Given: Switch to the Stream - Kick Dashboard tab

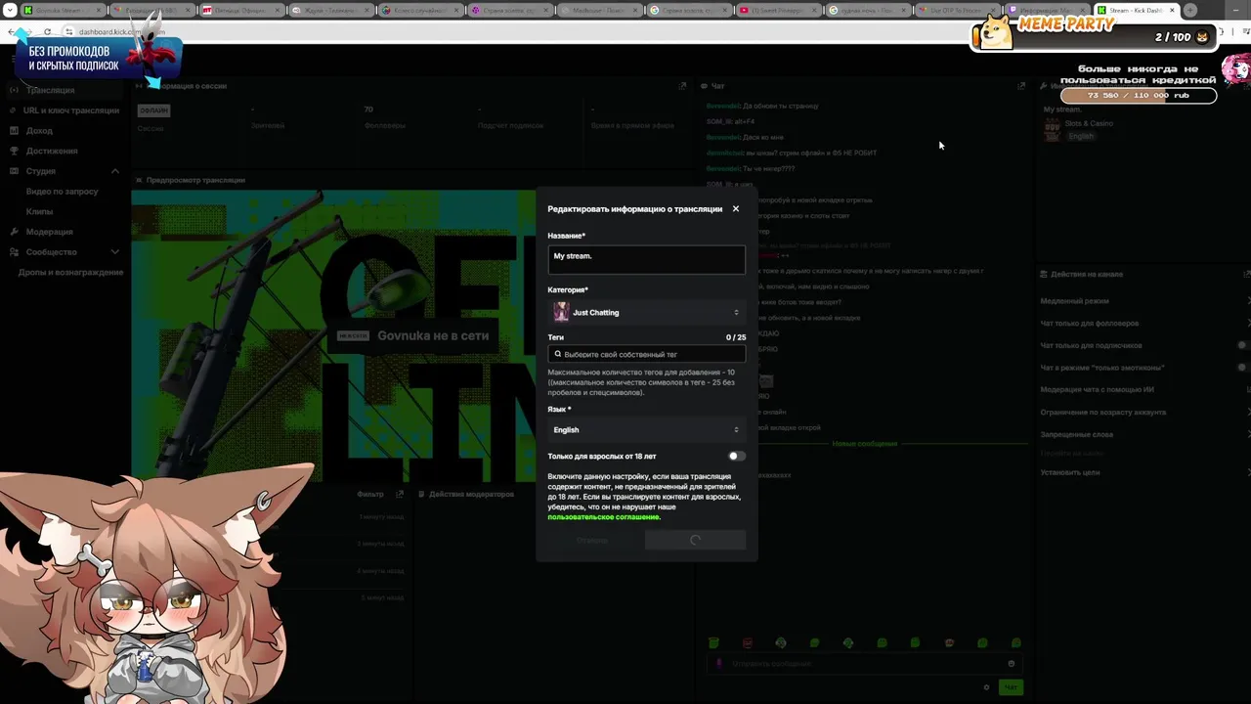Looking at the screenshot, I should 1137,10.
